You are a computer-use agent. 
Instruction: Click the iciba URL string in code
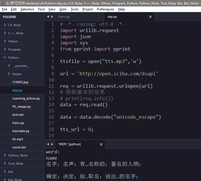[x=118, y=74]
